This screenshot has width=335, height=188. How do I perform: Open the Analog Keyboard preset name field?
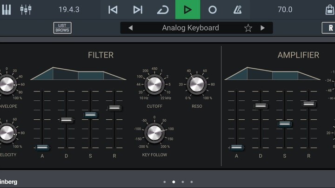coord(190,28)
